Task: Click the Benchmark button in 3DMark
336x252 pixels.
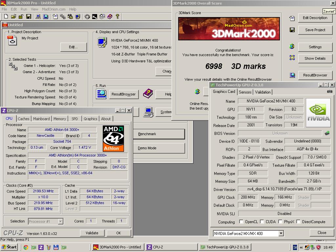Action: click(159, 134)
